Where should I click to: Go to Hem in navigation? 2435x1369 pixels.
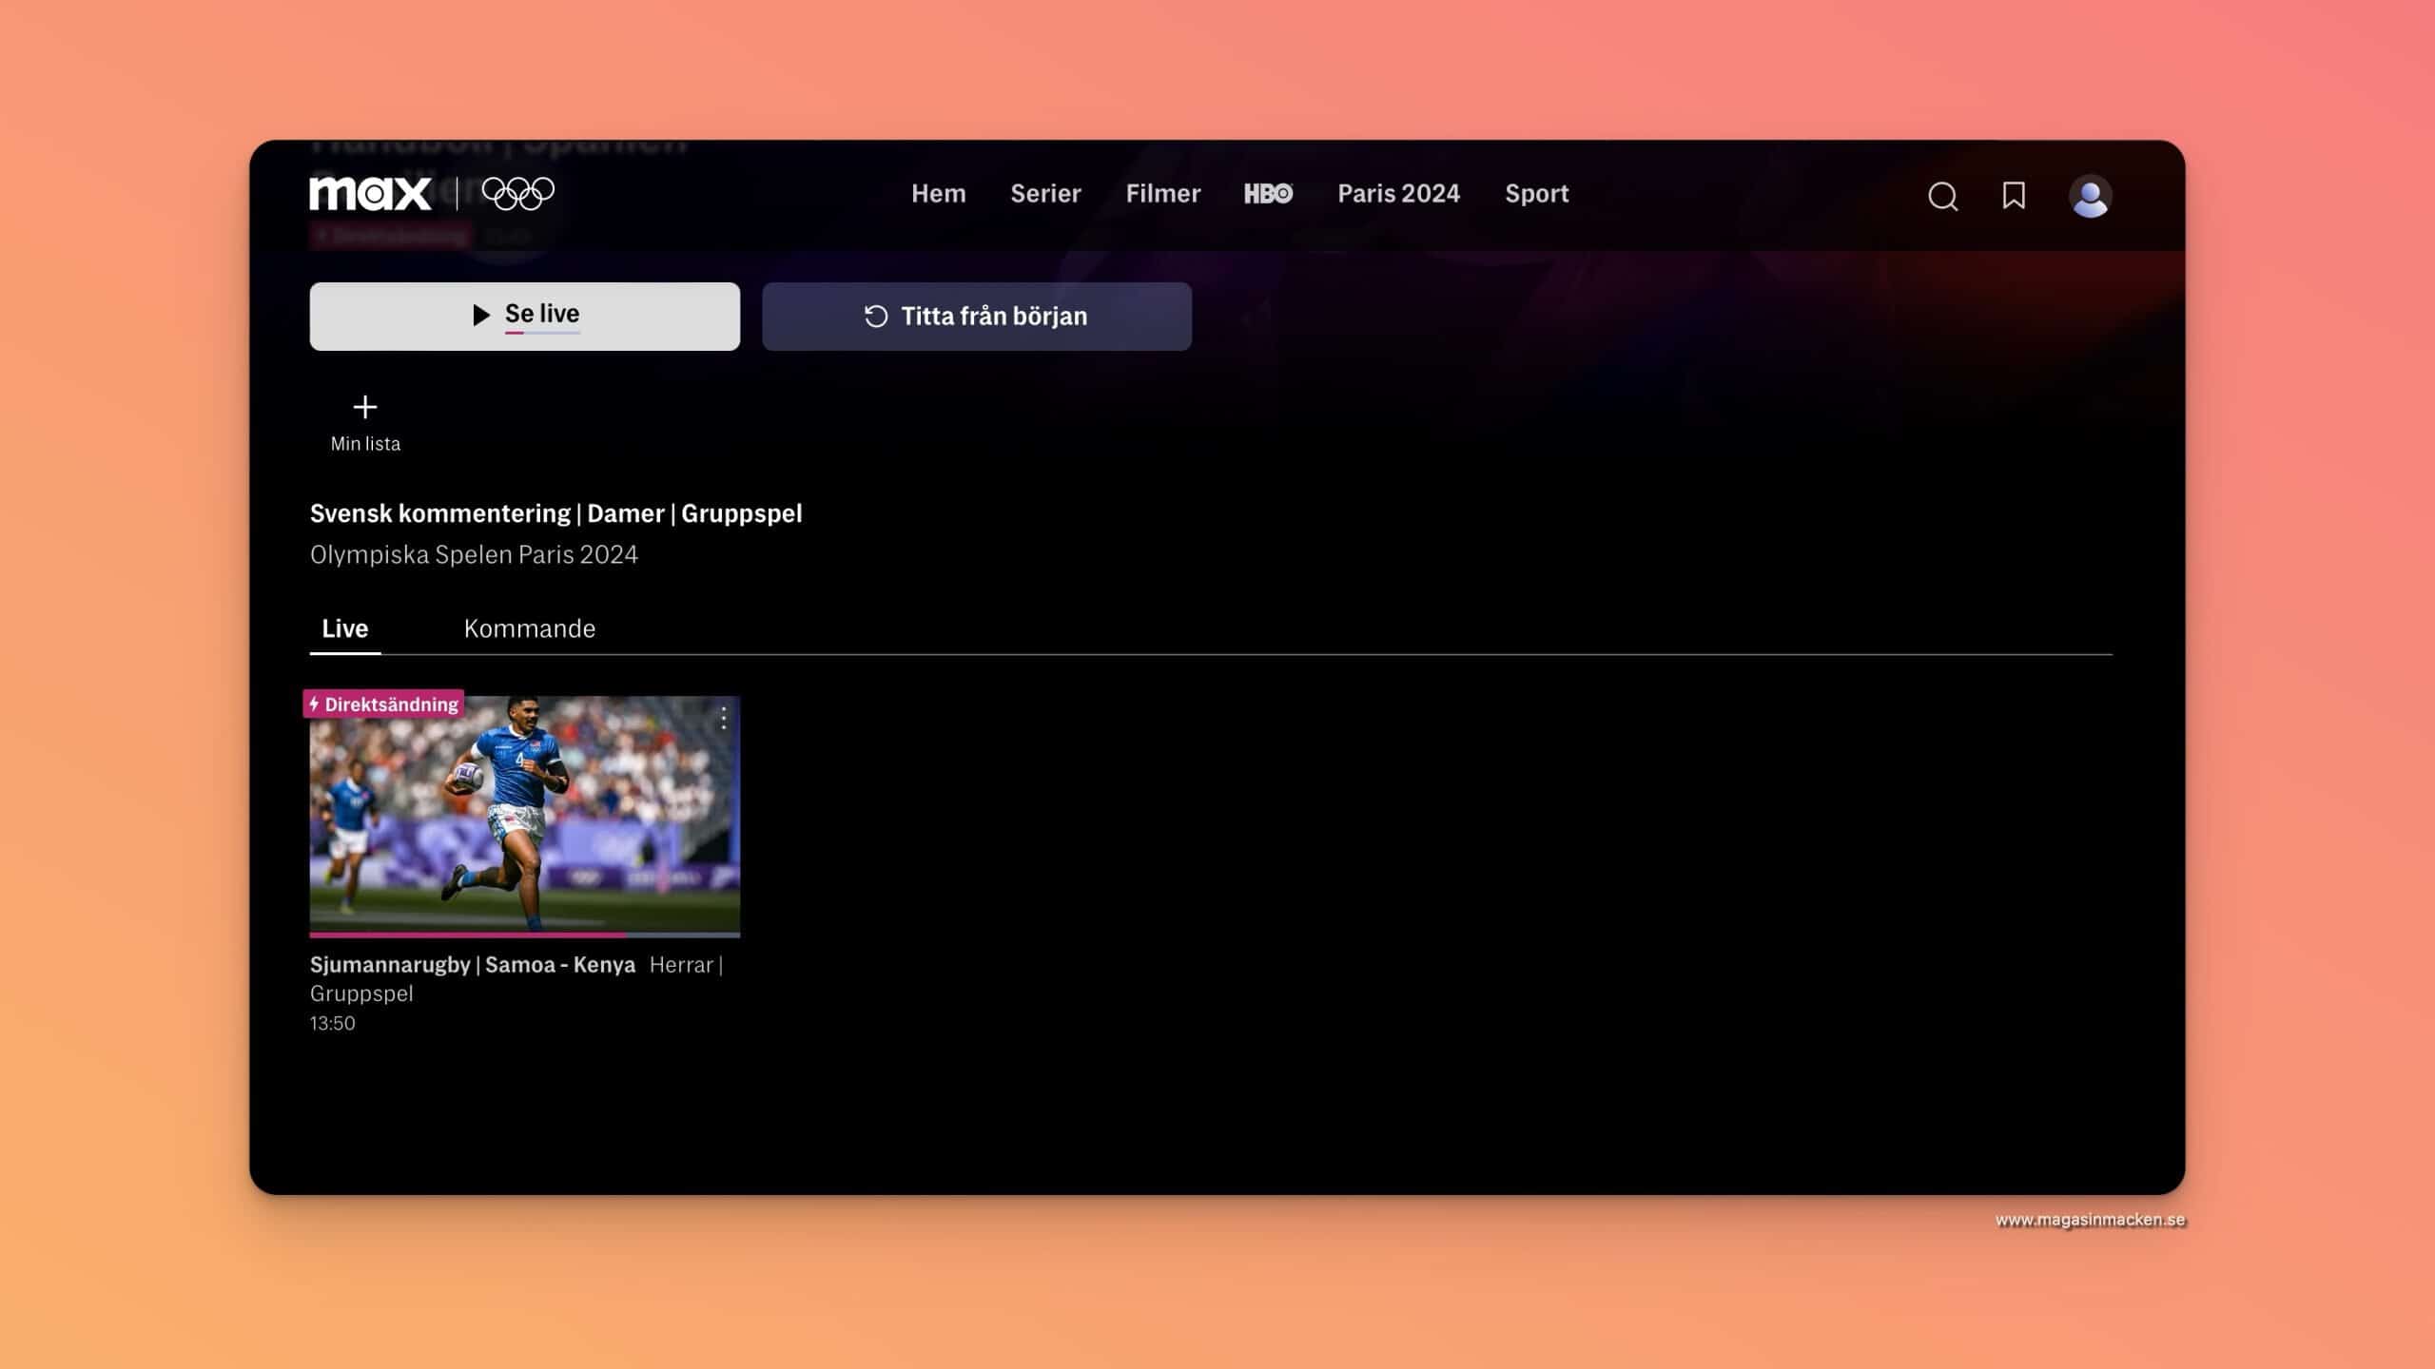click(x=938, y=194)
